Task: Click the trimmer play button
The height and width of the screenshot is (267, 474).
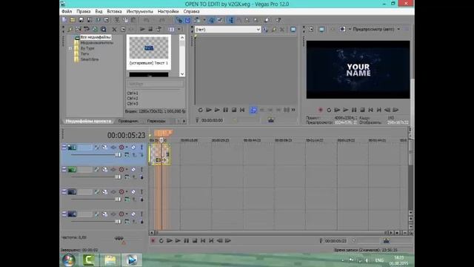Action: pos(217,110)
